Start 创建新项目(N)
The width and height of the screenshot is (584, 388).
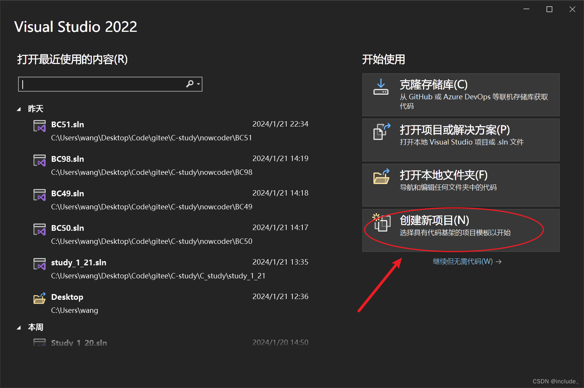point(461,230)
